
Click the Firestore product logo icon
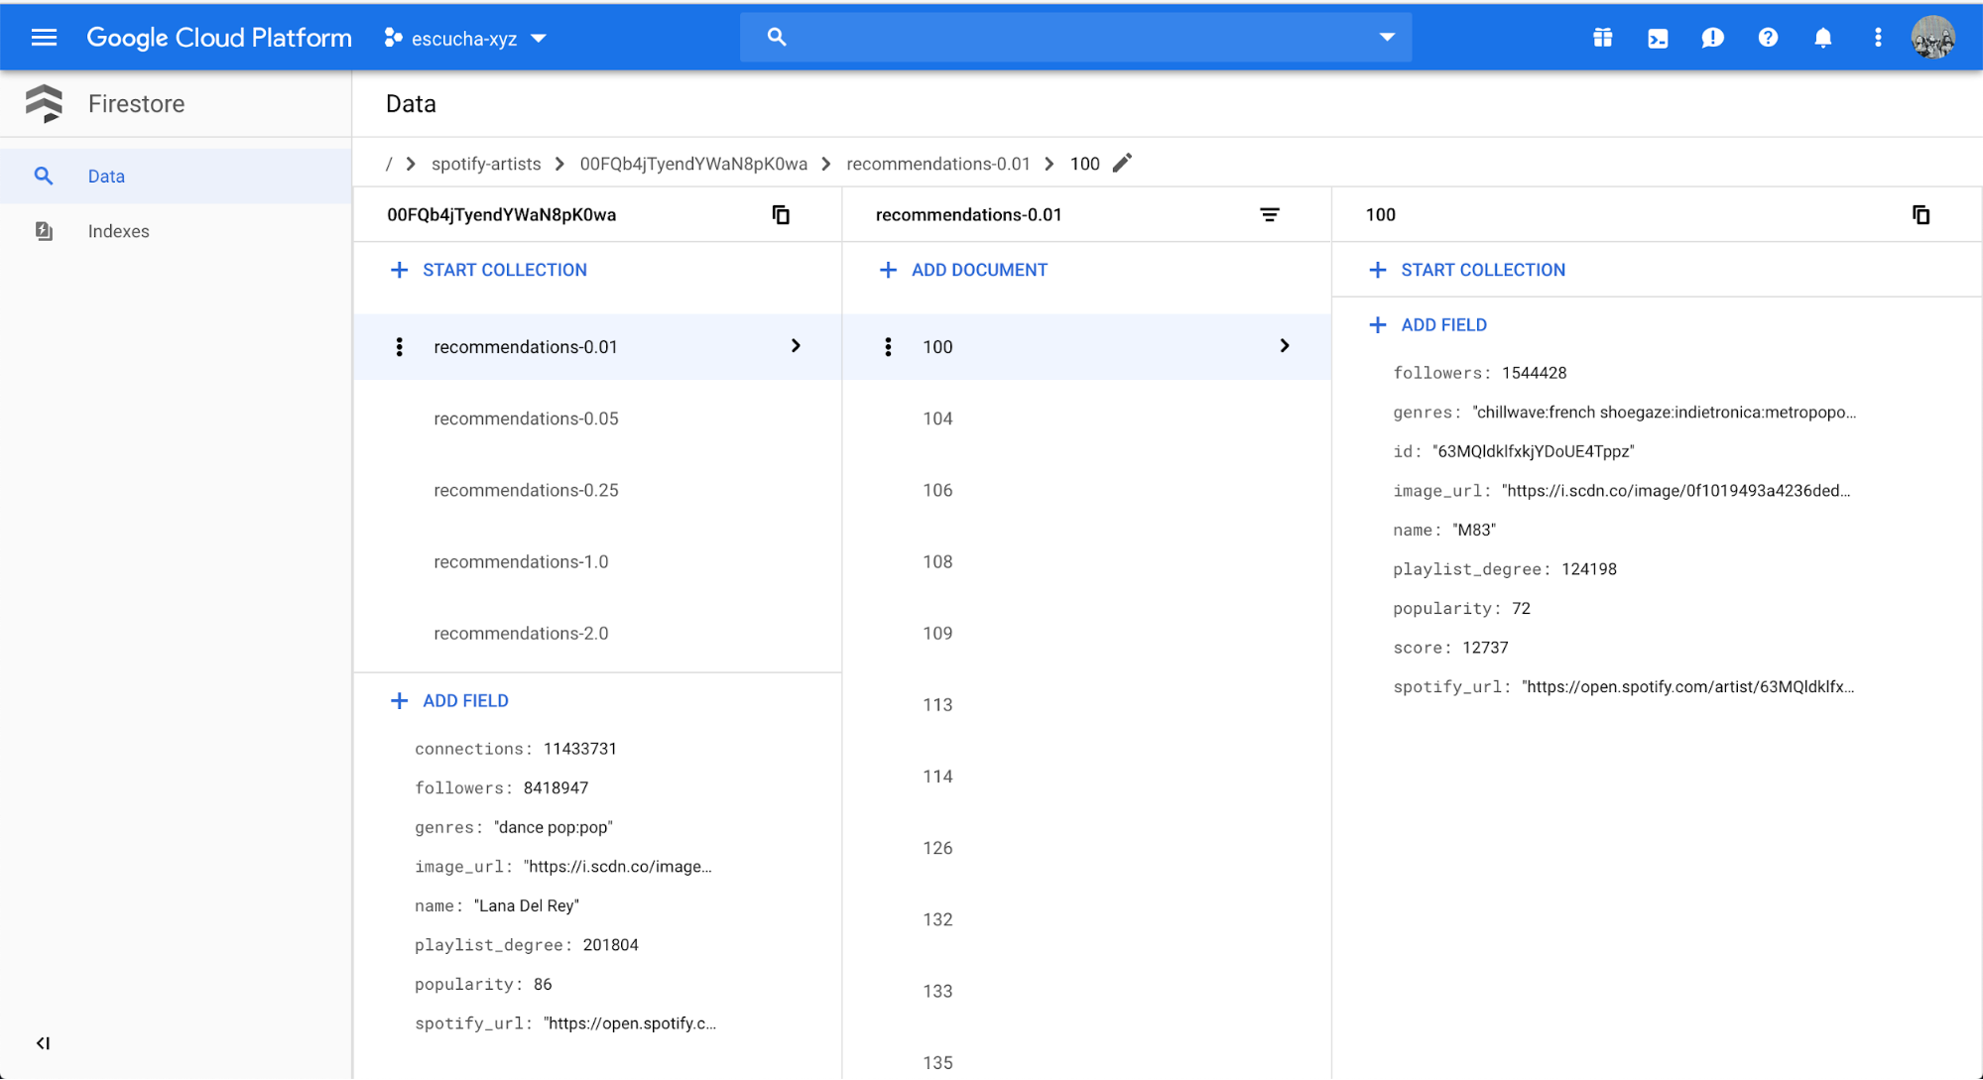(x=44, y=103)
